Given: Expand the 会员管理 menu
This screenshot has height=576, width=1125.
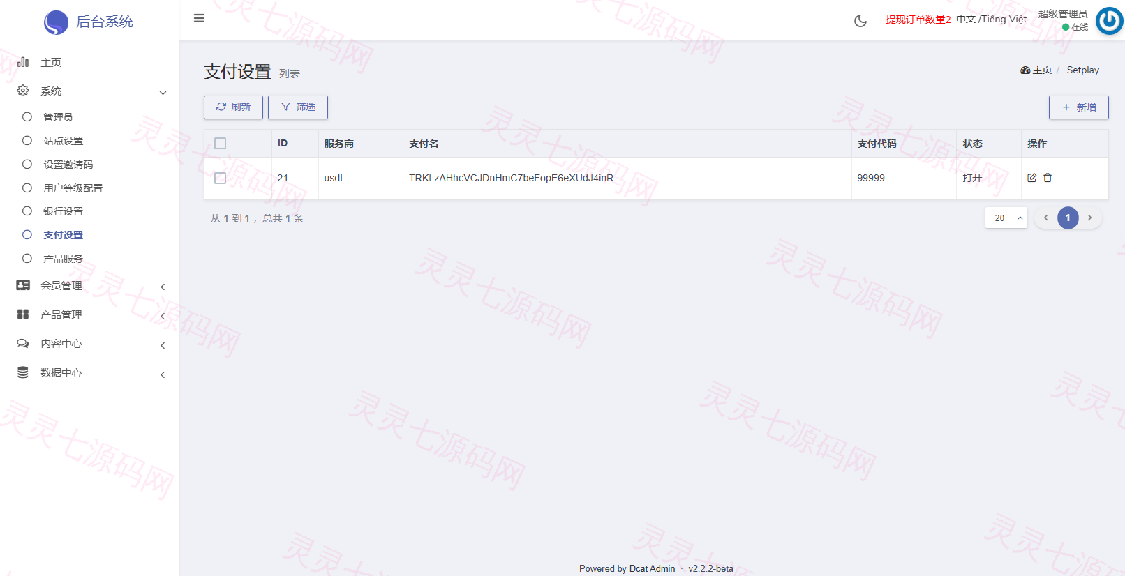Looking at the screenshot, I should click(163, 287).
